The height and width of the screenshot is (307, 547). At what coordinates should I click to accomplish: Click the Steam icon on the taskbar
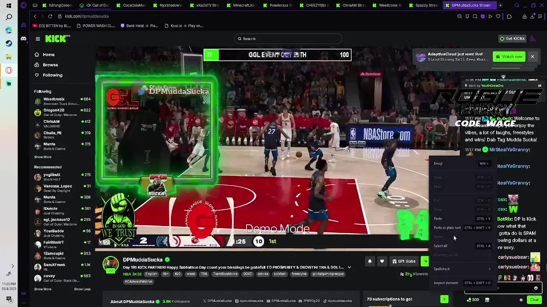tap(9, 43)
